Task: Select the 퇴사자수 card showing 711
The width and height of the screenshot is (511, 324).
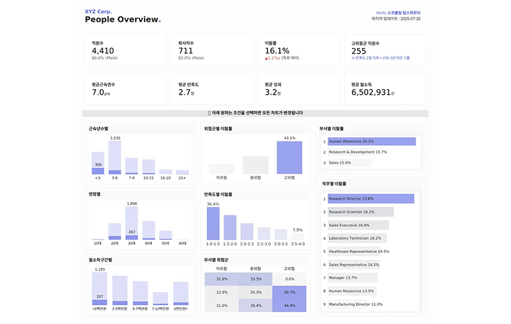Action: (212, 50)
